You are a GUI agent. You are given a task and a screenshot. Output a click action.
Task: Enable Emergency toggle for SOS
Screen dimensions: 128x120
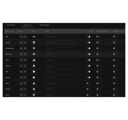click(115, 37)
